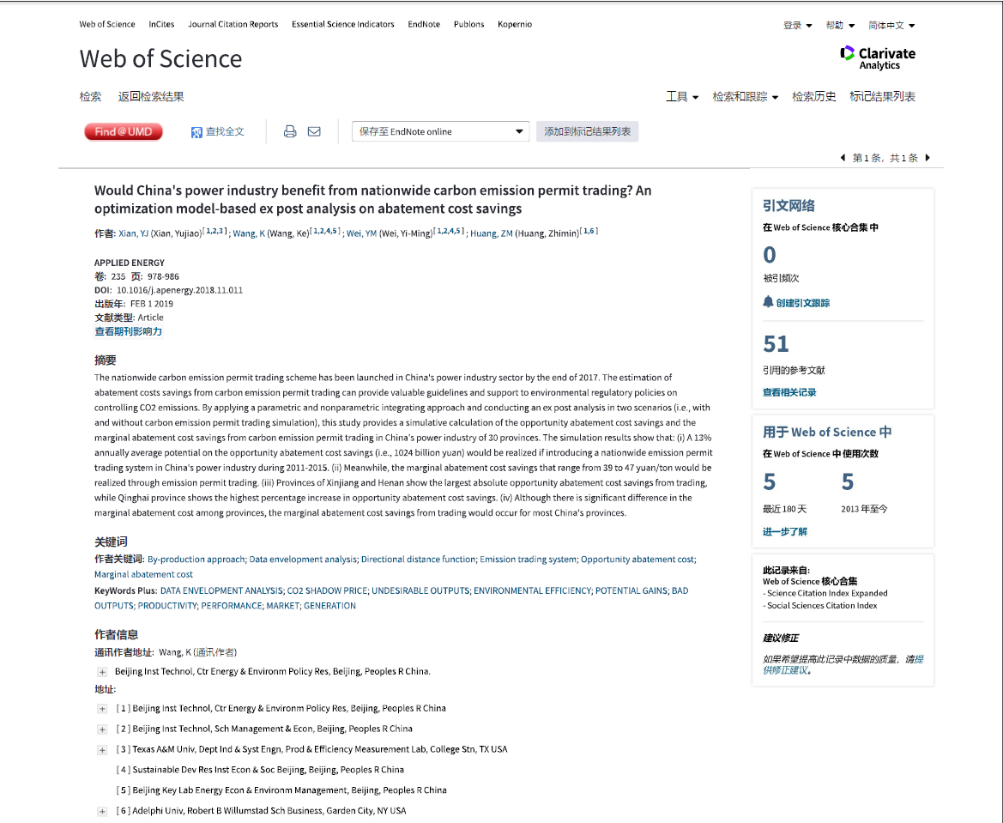1003x823 pixels.
Task: Open the 简体中文 language dropdown
Action: click(891, 26)
